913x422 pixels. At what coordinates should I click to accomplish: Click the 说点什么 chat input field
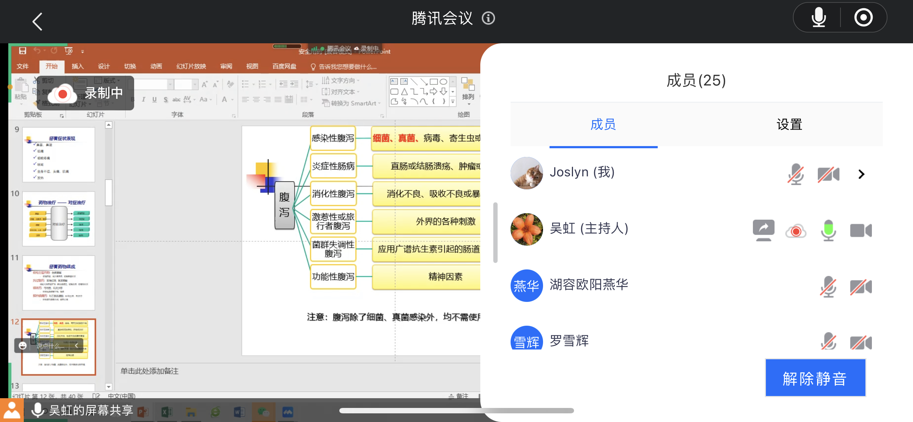[50, 346]
